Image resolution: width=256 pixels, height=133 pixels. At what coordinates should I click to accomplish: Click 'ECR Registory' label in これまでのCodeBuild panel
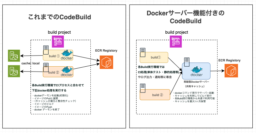pos(106,51)
